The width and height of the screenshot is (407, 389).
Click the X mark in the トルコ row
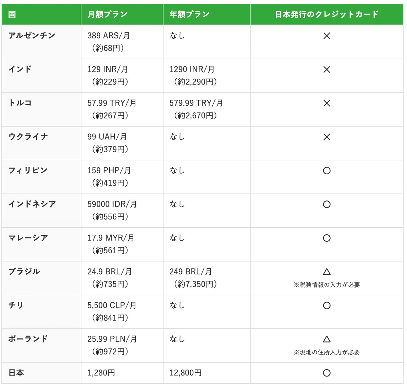click(x=327, y=103)
